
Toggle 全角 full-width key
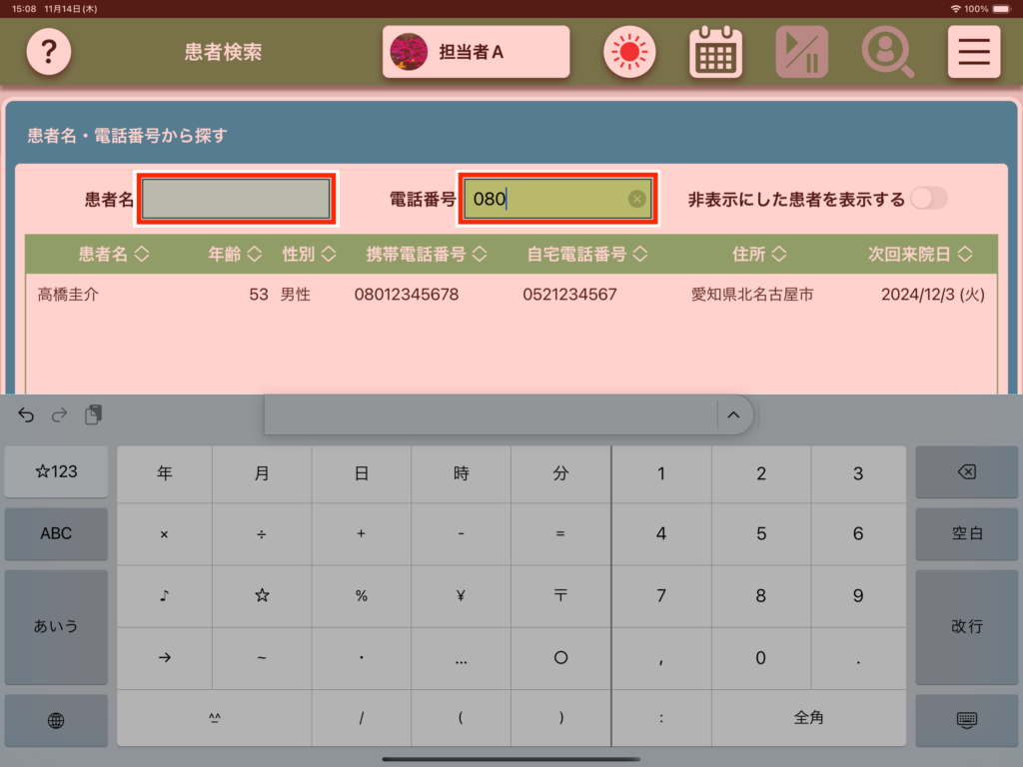pyautogui.click(x=808, y=717)
